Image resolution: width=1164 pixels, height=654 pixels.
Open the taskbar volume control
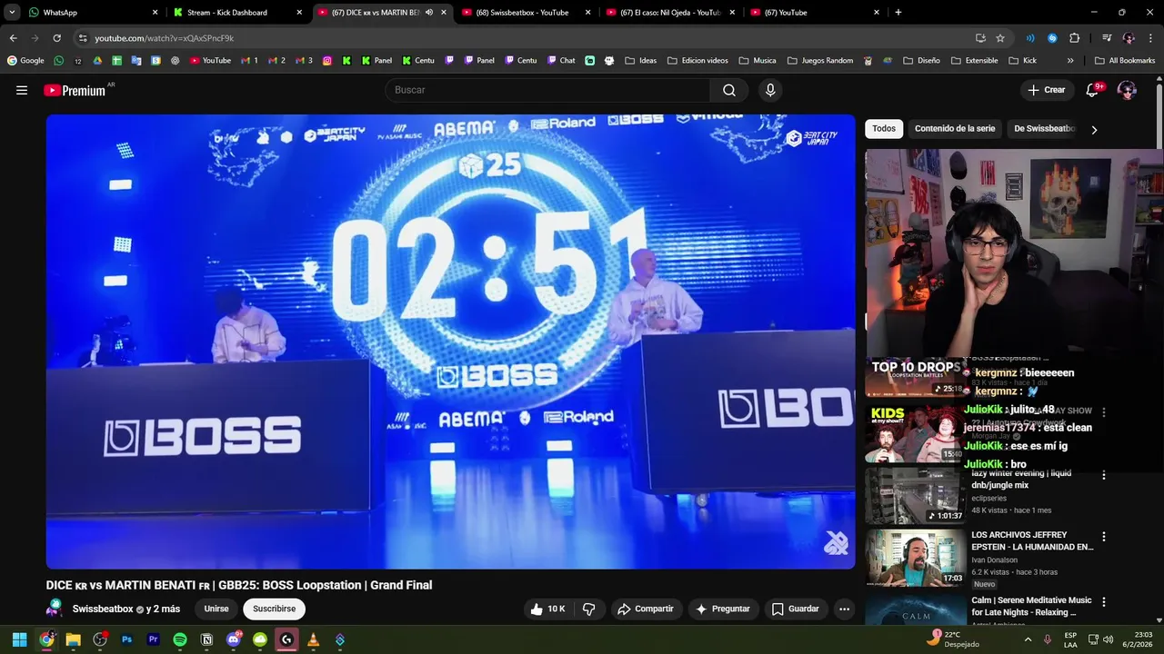[x=1108, y=639]
